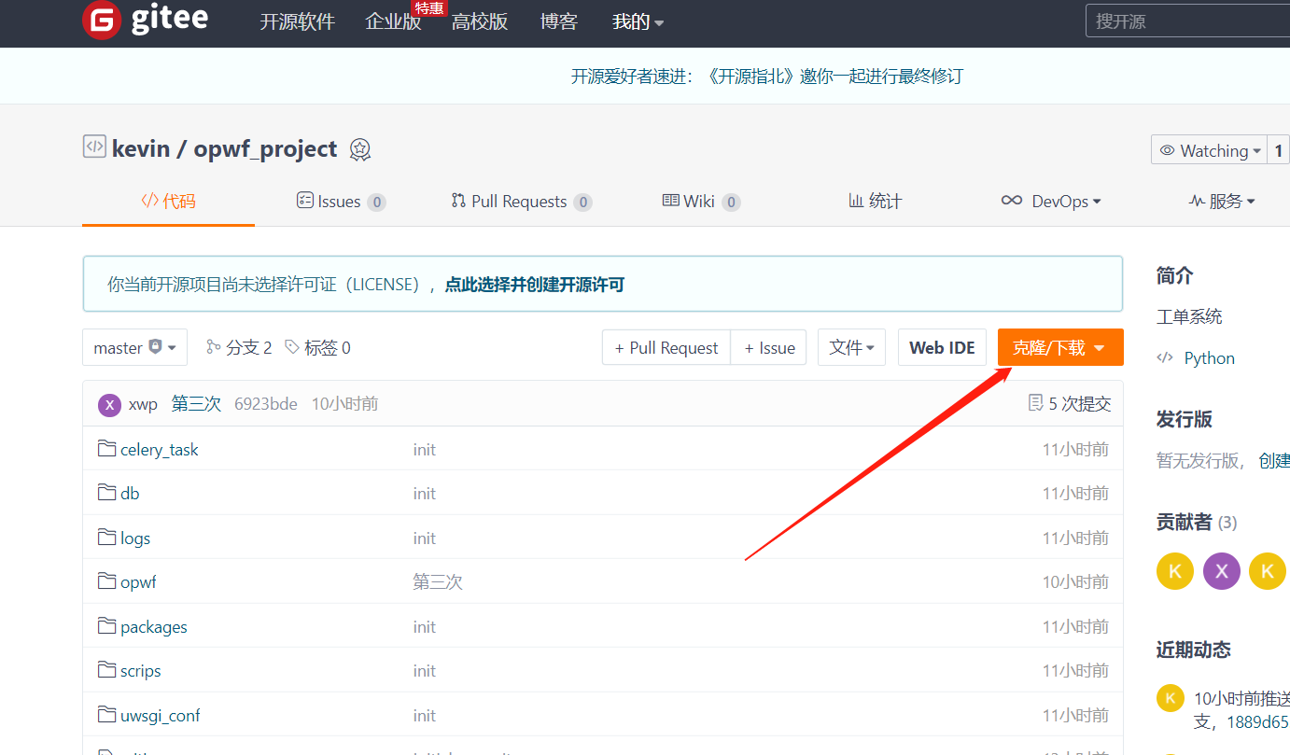Screen dimensions: 1290x755
Task: Open the Web IDE button
Action: point(942,347)
